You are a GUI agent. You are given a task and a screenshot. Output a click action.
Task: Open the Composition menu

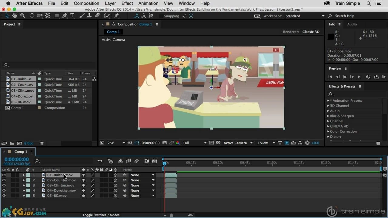(86, 3)
